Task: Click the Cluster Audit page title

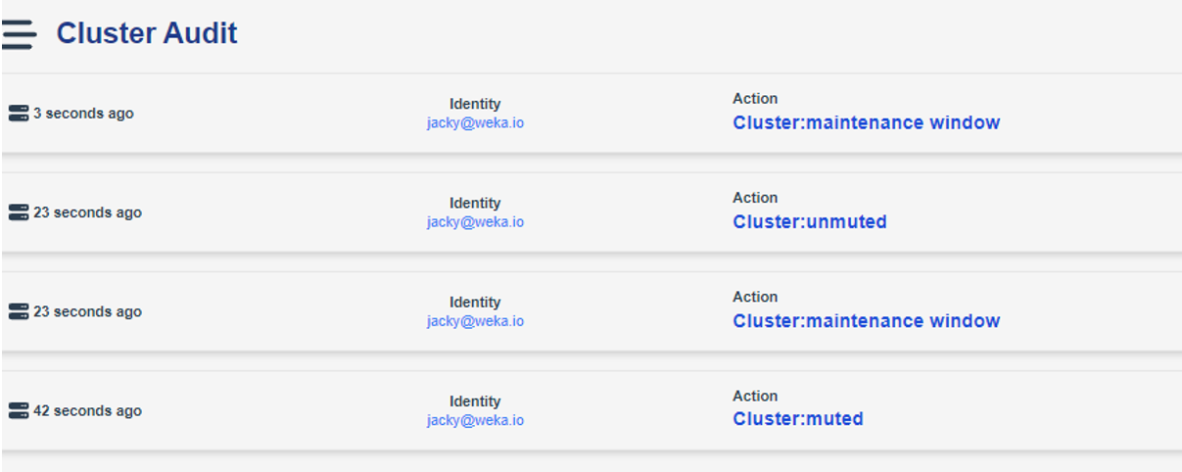Action: (147, 33)
